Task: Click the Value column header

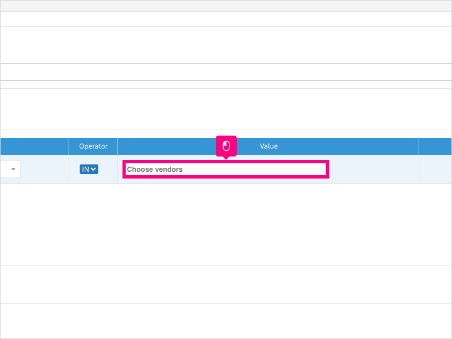Action: [268, 146]
